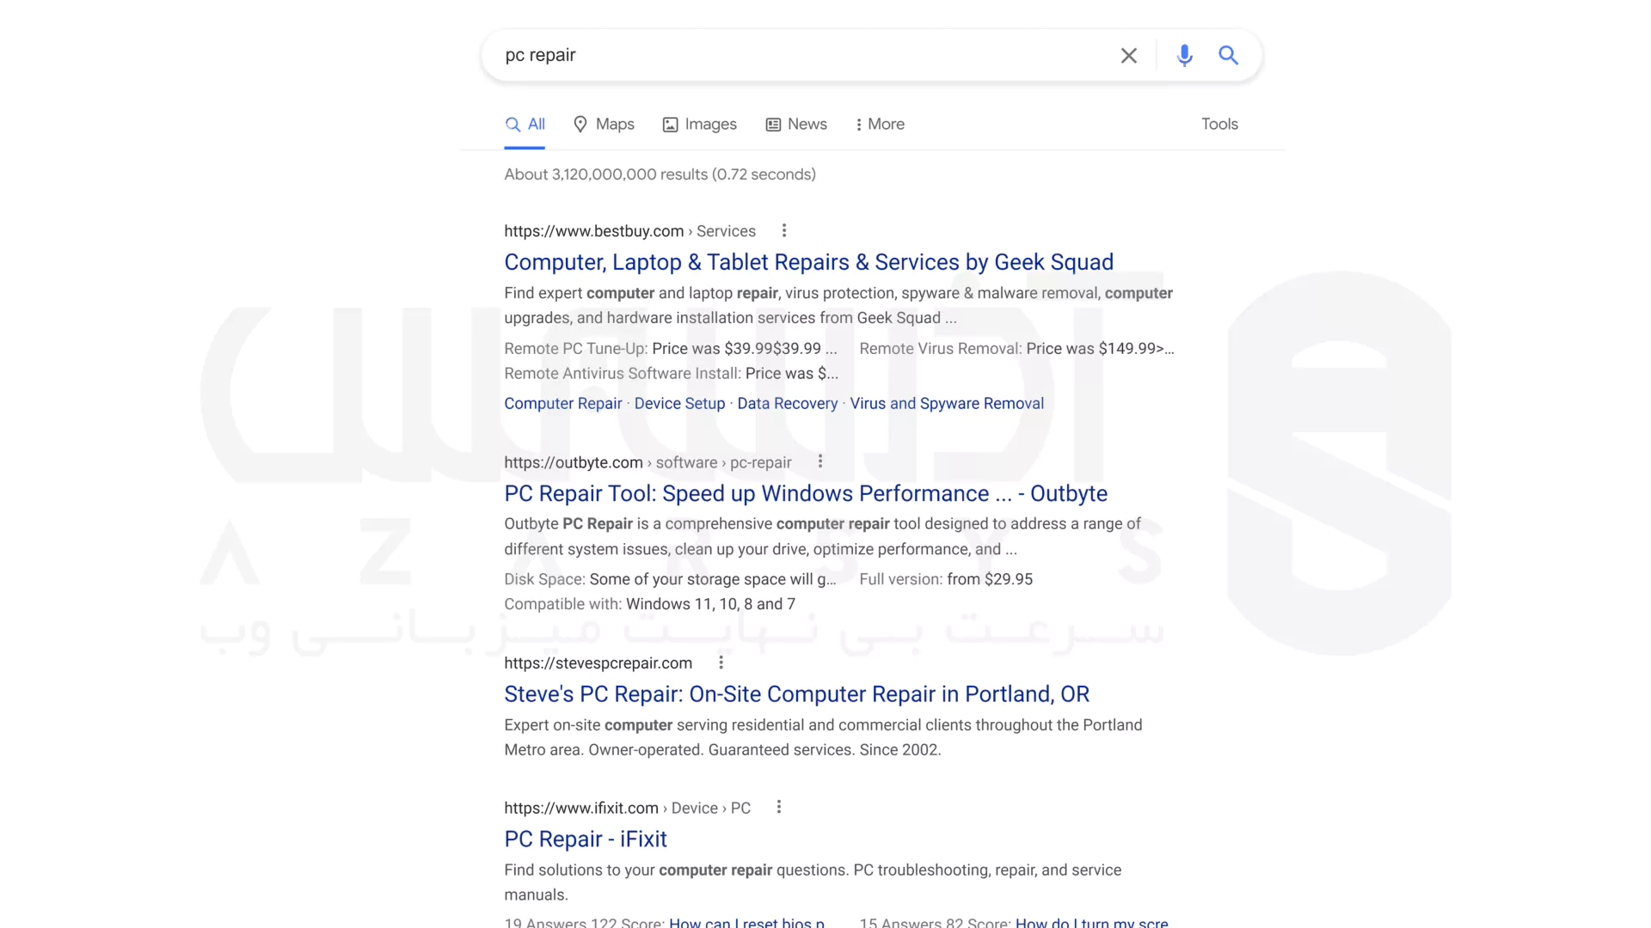Visit the Steve's PC Repair Portland result
This screenshot has height=928, width=1651.
click(x=796, y=694)
